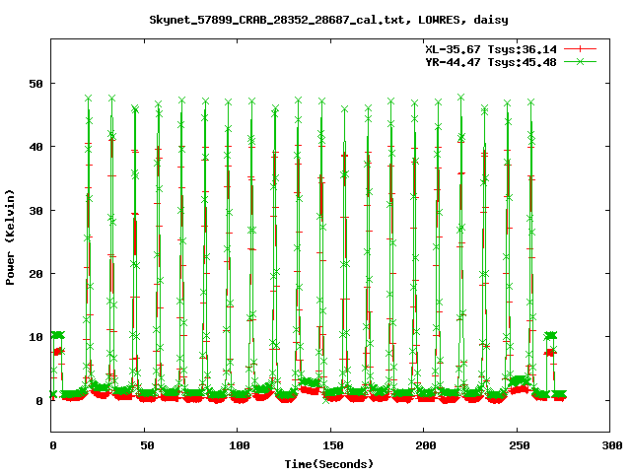This screenshot has height=473, width=631.
Task: Select the XL-35.67 Tsys:36.14 legend entry
Action: [491, 49]
